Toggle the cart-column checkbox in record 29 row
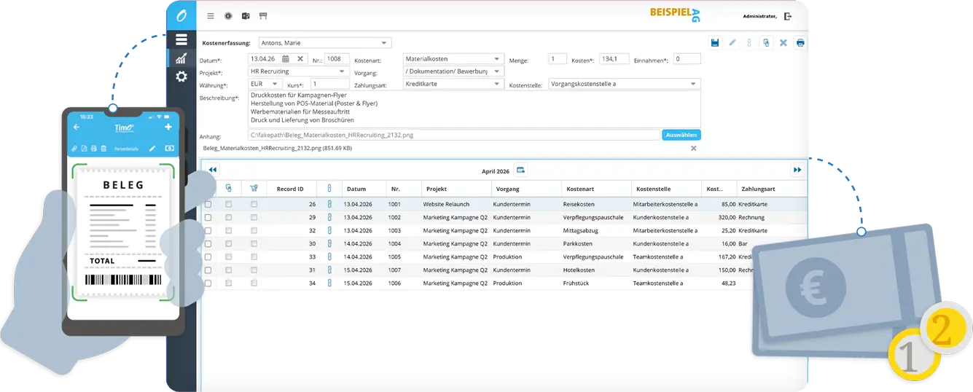Screen dimensions: 973x392 pyautogui.click(x=254, y=217)
